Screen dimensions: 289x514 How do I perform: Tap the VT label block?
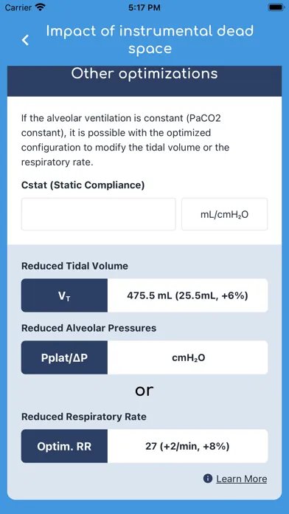pyautogui.click(x=64, y=295)
